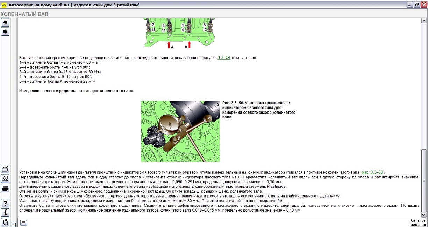This screenshot has width=428, height=227.
Task: Print the page using the printer icon
Action: tap(5, 188)
